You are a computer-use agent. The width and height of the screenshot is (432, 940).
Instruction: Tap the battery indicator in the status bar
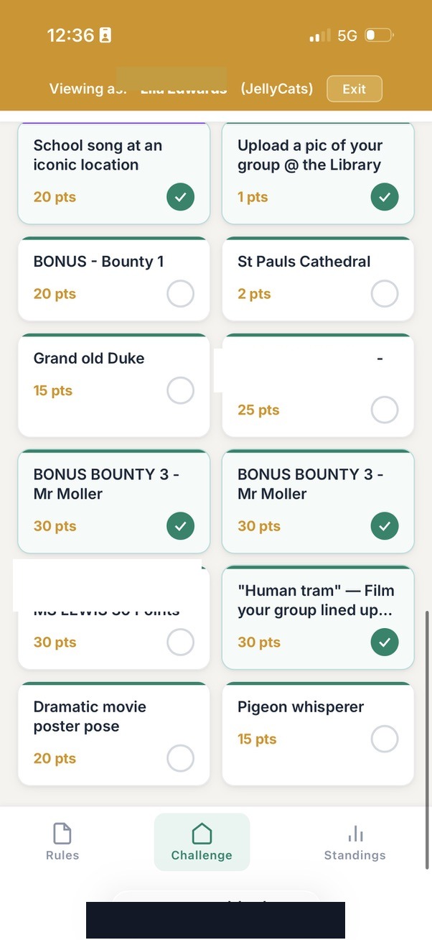click(x=377, y=34)
